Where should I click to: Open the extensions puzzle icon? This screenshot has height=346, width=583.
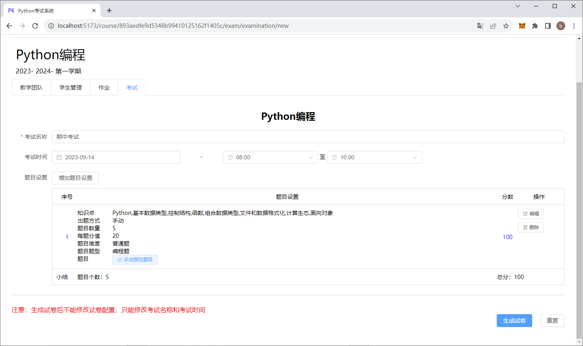535,26
